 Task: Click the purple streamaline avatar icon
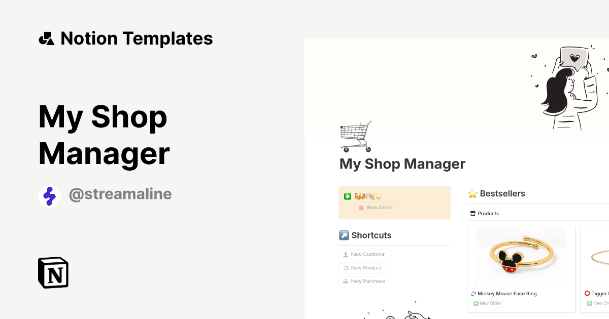[49, 195]
